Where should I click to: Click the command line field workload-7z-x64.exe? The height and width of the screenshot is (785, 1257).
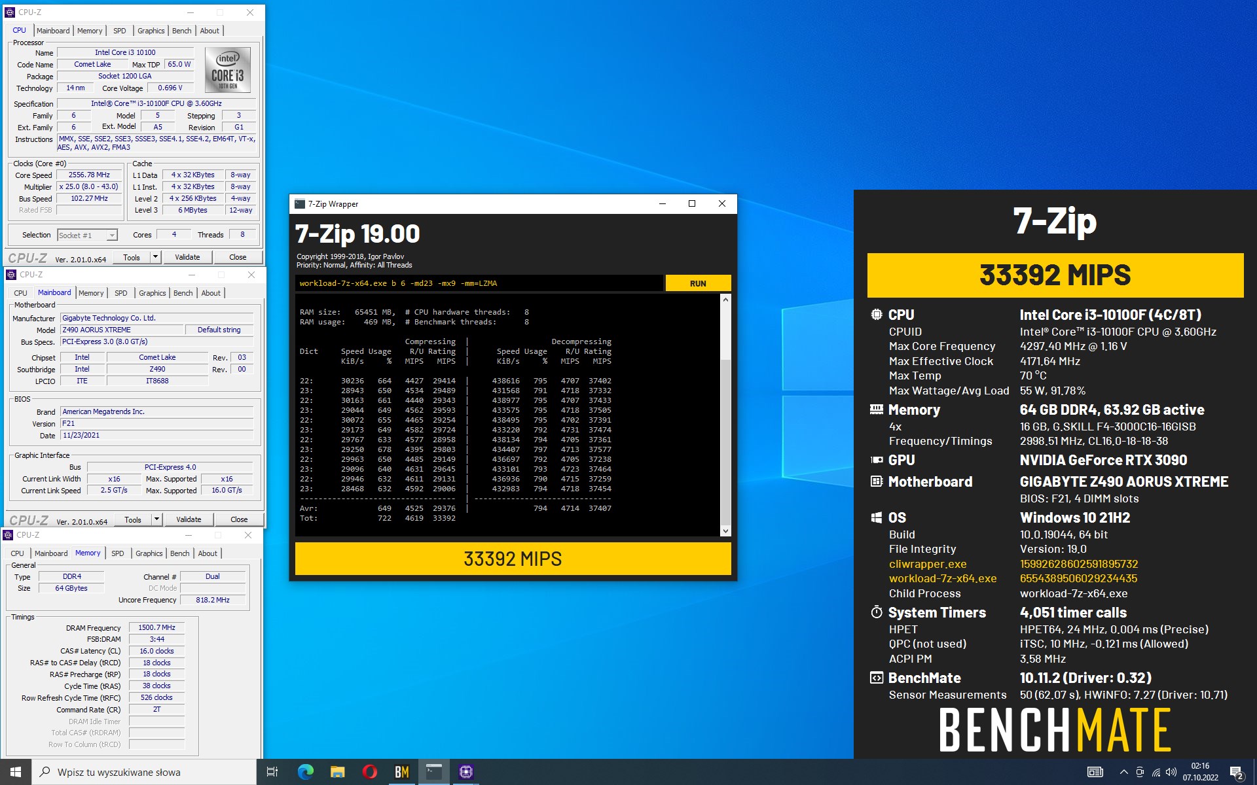pyautogui.click(x=479, y=283)
